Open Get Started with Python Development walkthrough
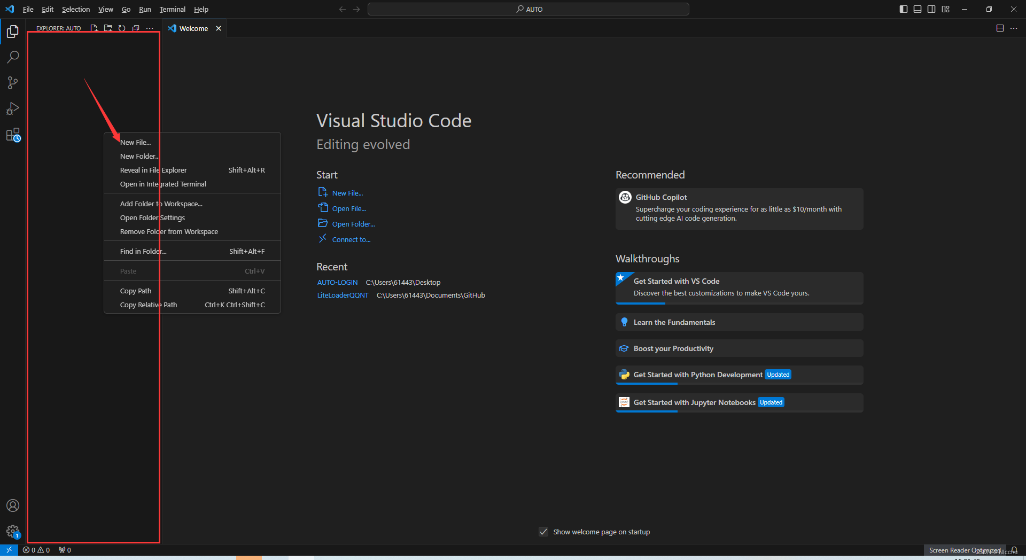Screen dimensions: 1026x560 pyautogui.click(x=739, y=375)
